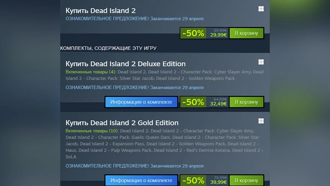Click the "Купить Dead Island 2 Deluxe Edition" heading
This screenshot has width=330, height=186.
(x=125, y=64)
